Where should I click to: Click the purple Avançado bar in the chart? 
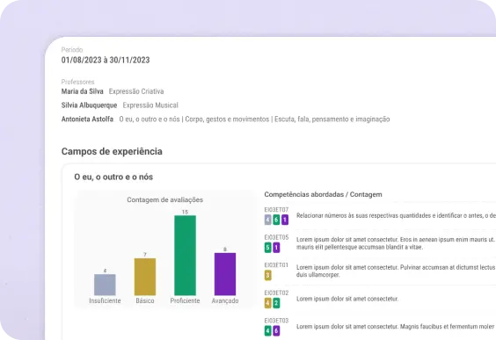click(x=225, y=274)
